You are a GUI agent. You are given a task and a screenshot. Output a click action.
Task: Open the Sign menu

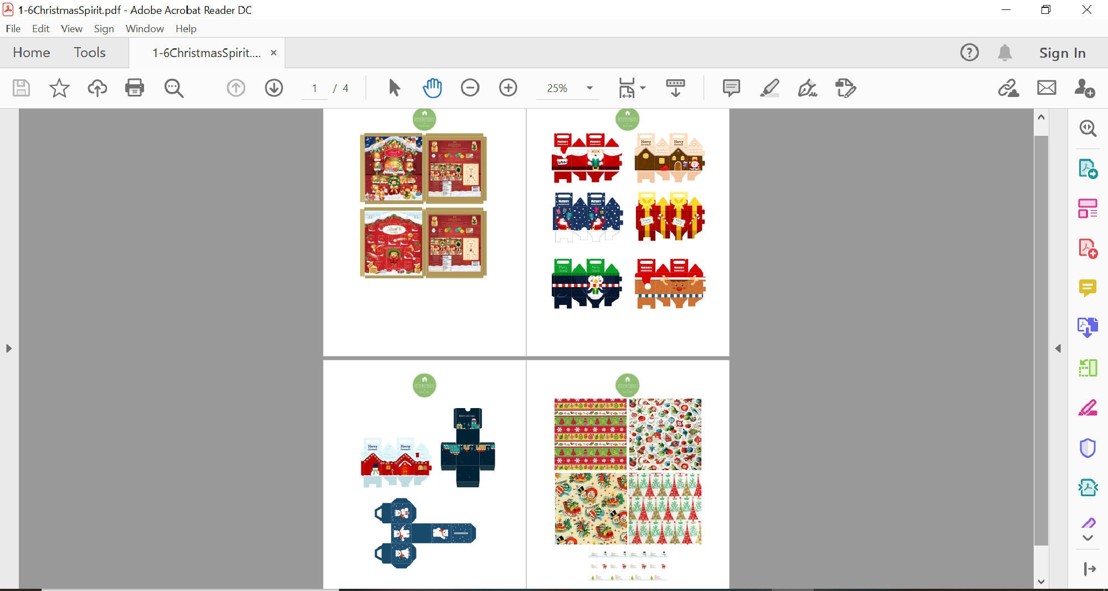(x=104, y=29)
